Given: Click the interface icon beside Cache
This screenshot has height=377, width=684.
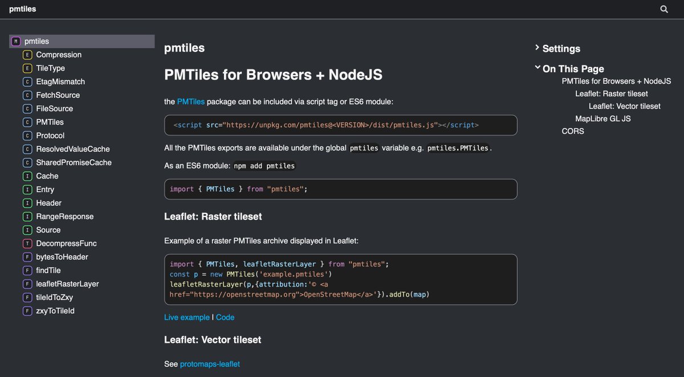Looking at the screenshot, I should click(x=27, y=176).
